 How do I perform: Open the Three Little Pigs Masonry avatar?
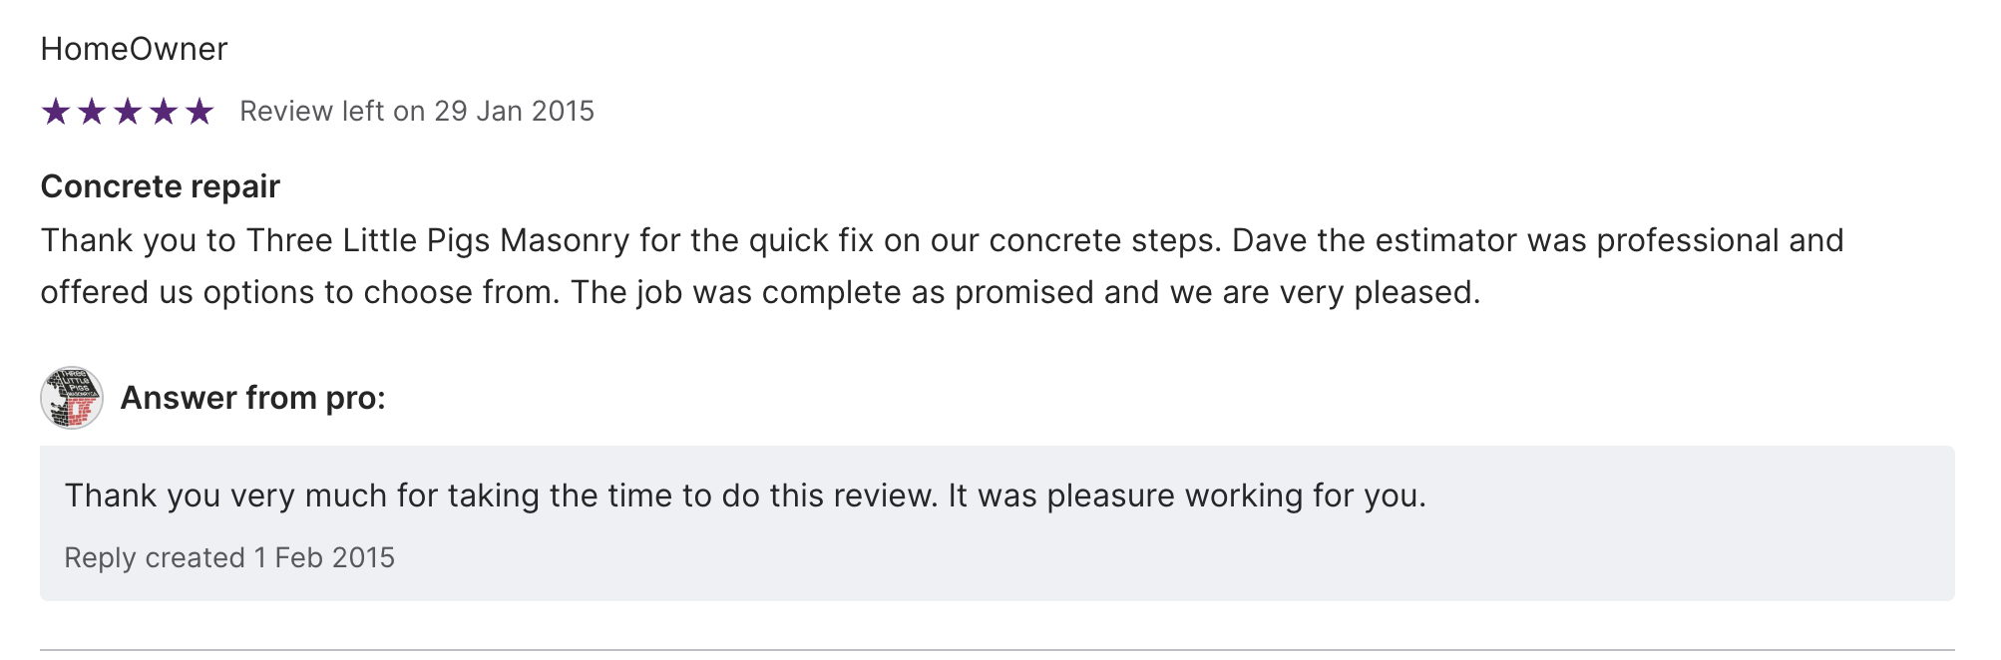[x=72, y=398]
